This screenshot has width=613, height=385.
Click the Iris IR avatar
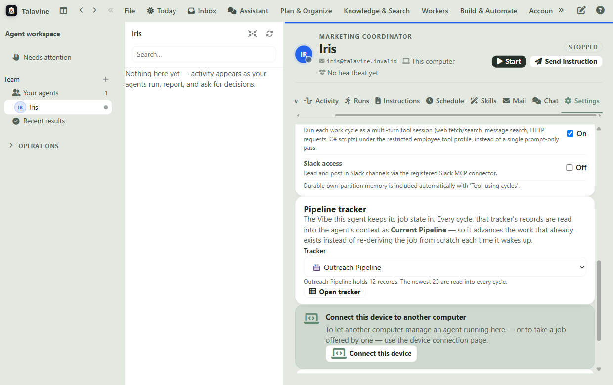coord(304,54)
